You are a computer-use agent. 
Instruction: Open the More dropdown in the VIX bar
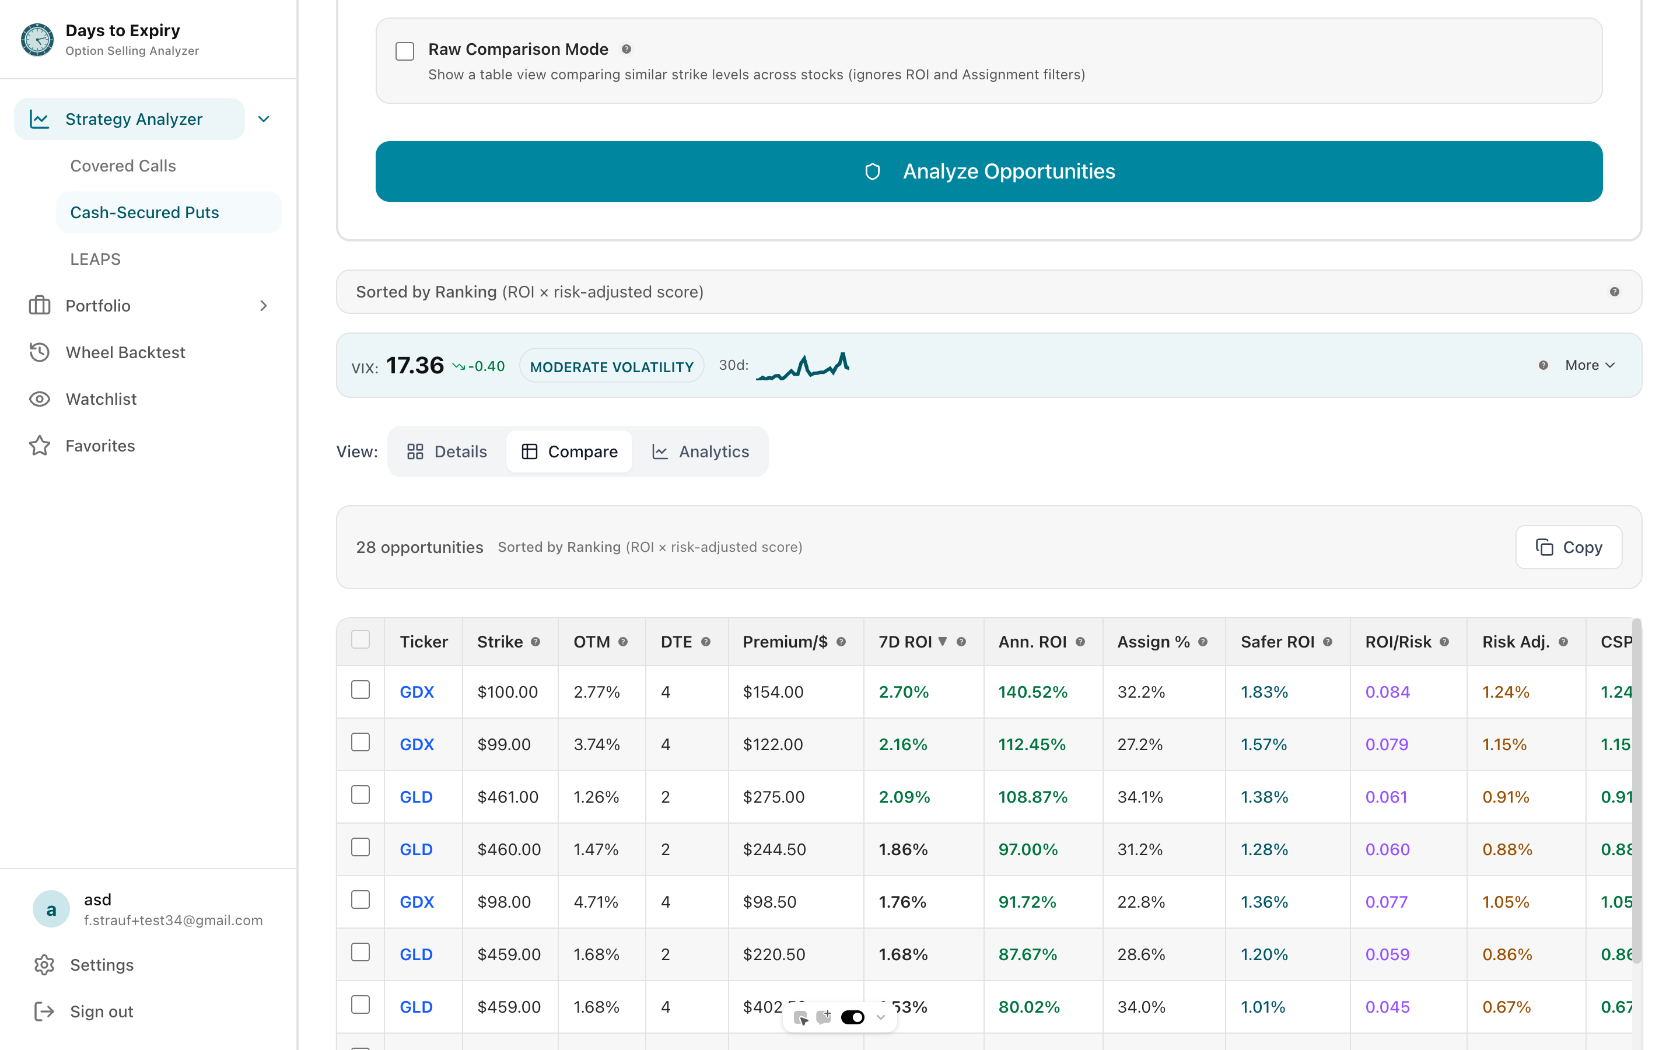click(x=1588, y=365)
